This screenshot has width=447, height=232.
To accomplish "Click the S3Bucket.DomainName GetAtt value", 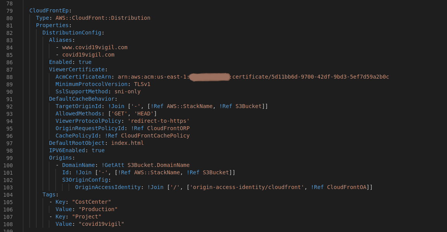I will point(158,165).
